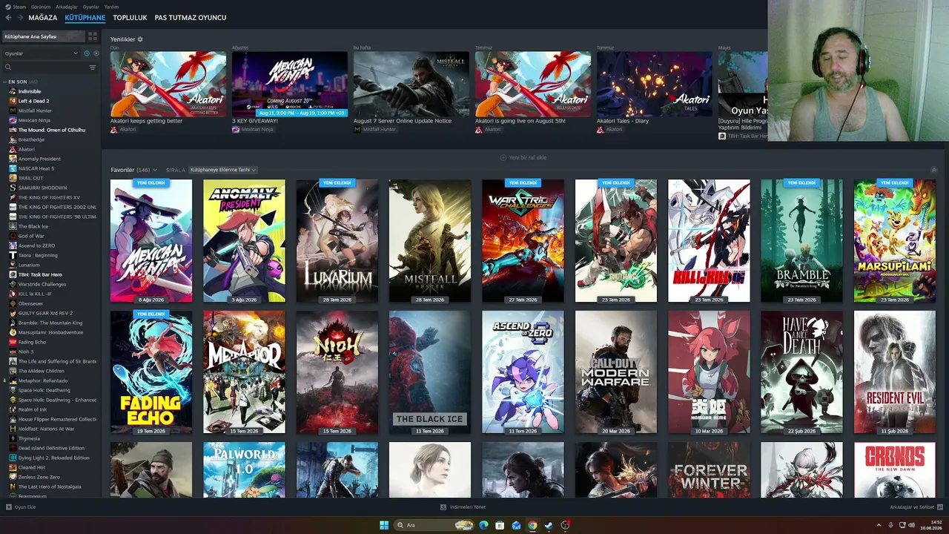Open 'August 7 Server Online Update Notice'
The height and width of the screenshot is (534, 949).
403,121
